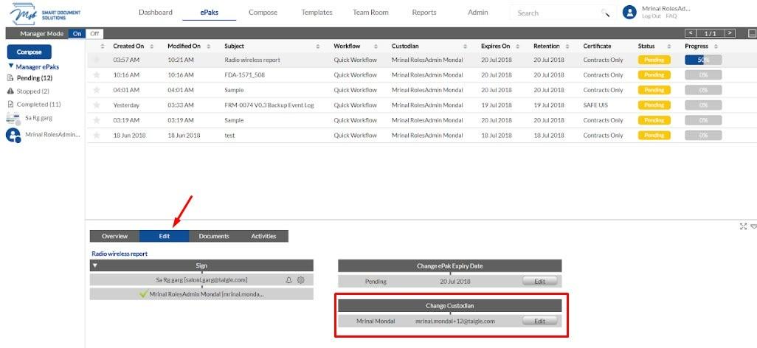The image size is (757, 348).
Task: Click the bell reminder icon for Sa Rg garg
Action: coord(288,280)
